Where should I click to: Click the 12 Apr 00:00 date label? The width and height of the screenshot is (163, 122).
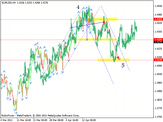tap(89, 119)
